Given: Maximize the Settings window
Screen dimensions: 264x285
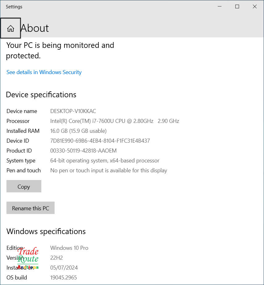Looking at the screenshot, I should coord(237,6).
